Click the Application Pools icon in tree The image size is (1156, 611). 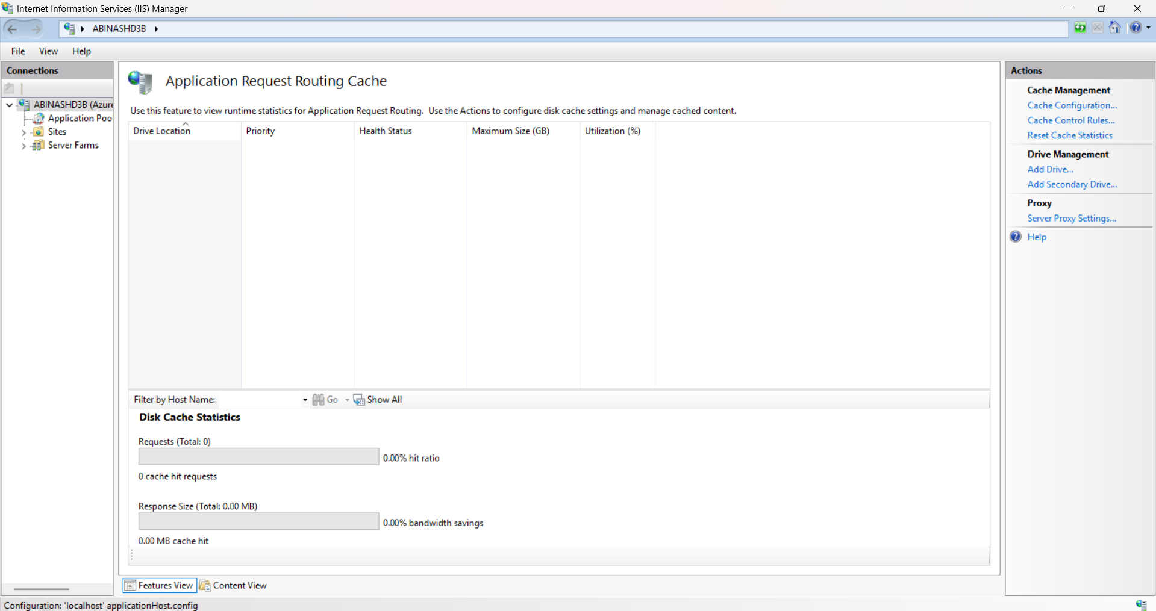point(39,118)
